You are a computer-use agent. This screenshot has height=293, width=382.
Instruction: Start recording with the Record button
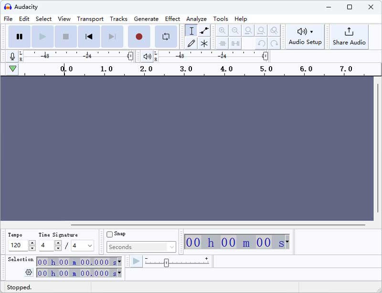(x=138, y=36)
